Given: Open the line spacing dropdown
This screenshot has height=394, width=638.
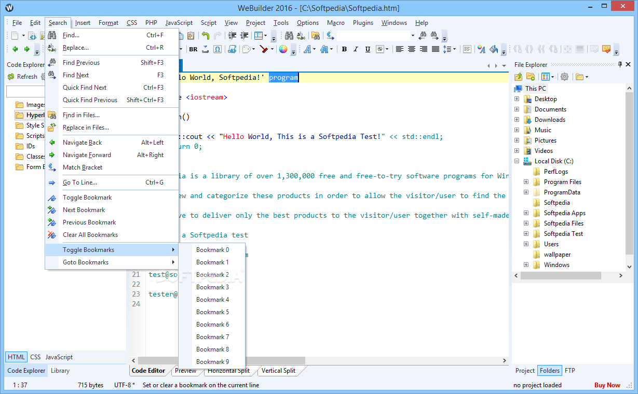Looking at the screenshot, I should click(454, 49).
